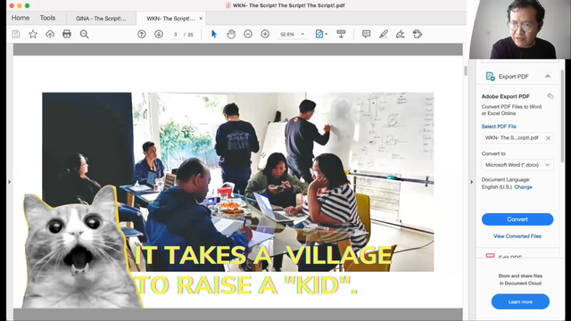The image size is (571, 321).
Task: Open the Sign document tool
Action: pos(401,34)
